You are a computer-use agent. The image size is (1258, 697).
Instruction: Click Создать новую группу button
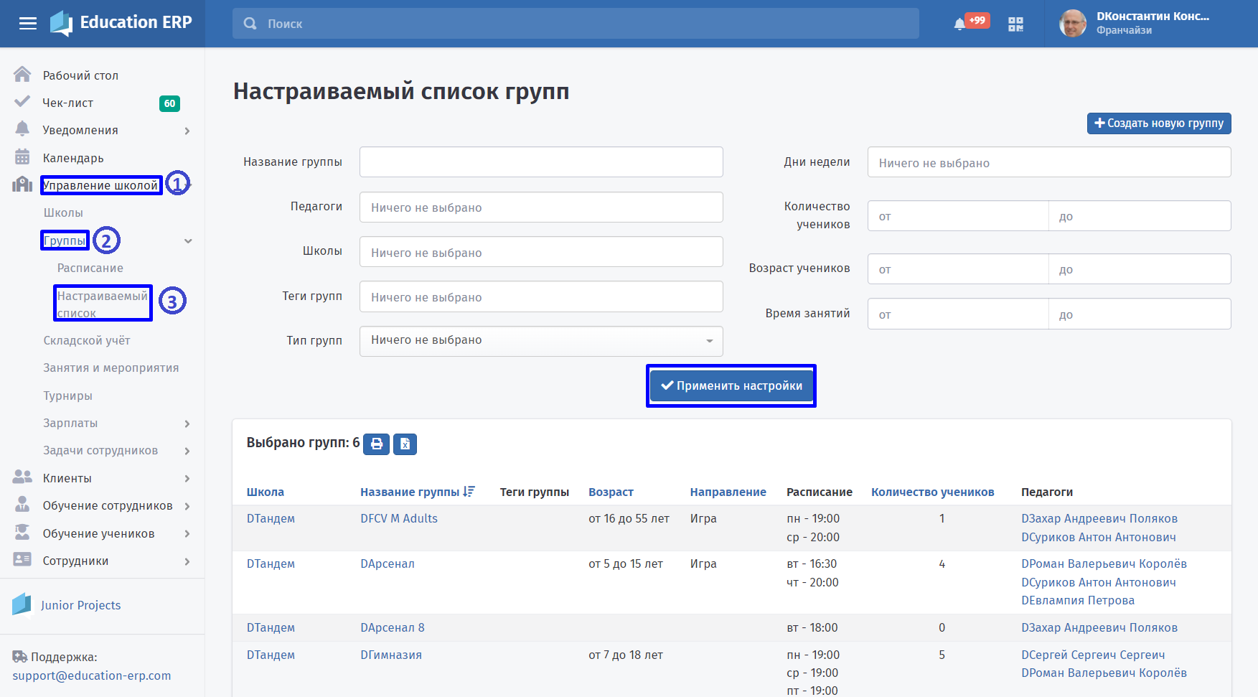pyautogui.click(x=1159, y=123)
